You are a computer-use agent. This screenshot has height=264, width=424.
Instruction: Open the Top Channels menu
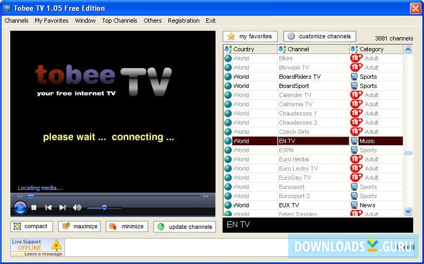coord(120,21)
